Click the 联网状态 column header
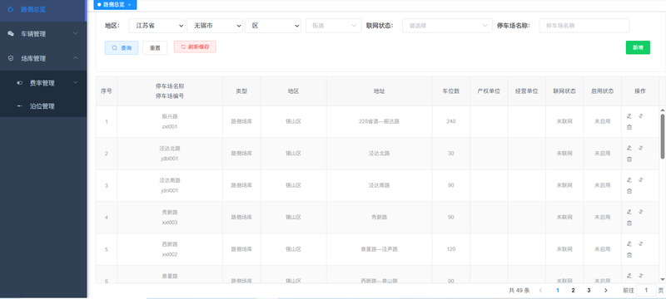Screen dimensions: 666x299 click(x=564, y=91)
